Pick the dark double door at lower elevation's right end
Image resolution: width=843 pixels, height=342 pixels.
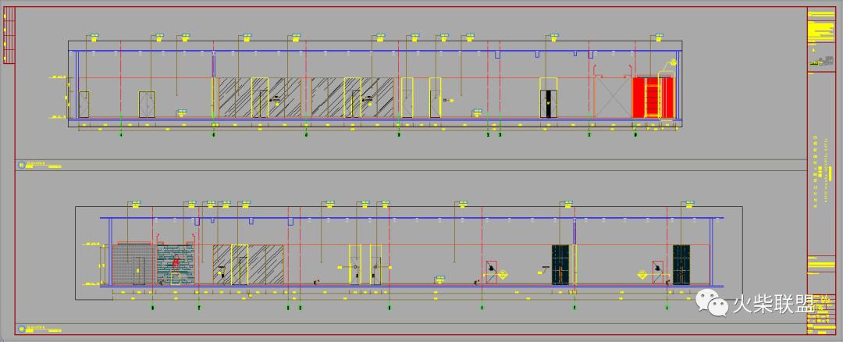(681, 265)
